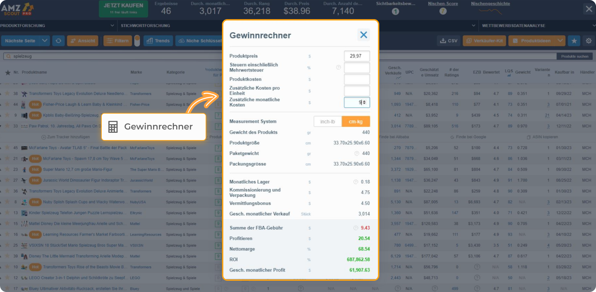Viewport: 596px width, 292px height.
Task: Click the Fisher-Price Laugh & Learn product thumbnail
Action: pyautogui.click(x=23, y=104)
